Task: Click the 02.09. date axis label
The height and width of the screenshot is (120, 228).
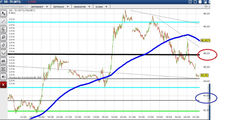Action: pyautogui.click(x=196, y=117)
